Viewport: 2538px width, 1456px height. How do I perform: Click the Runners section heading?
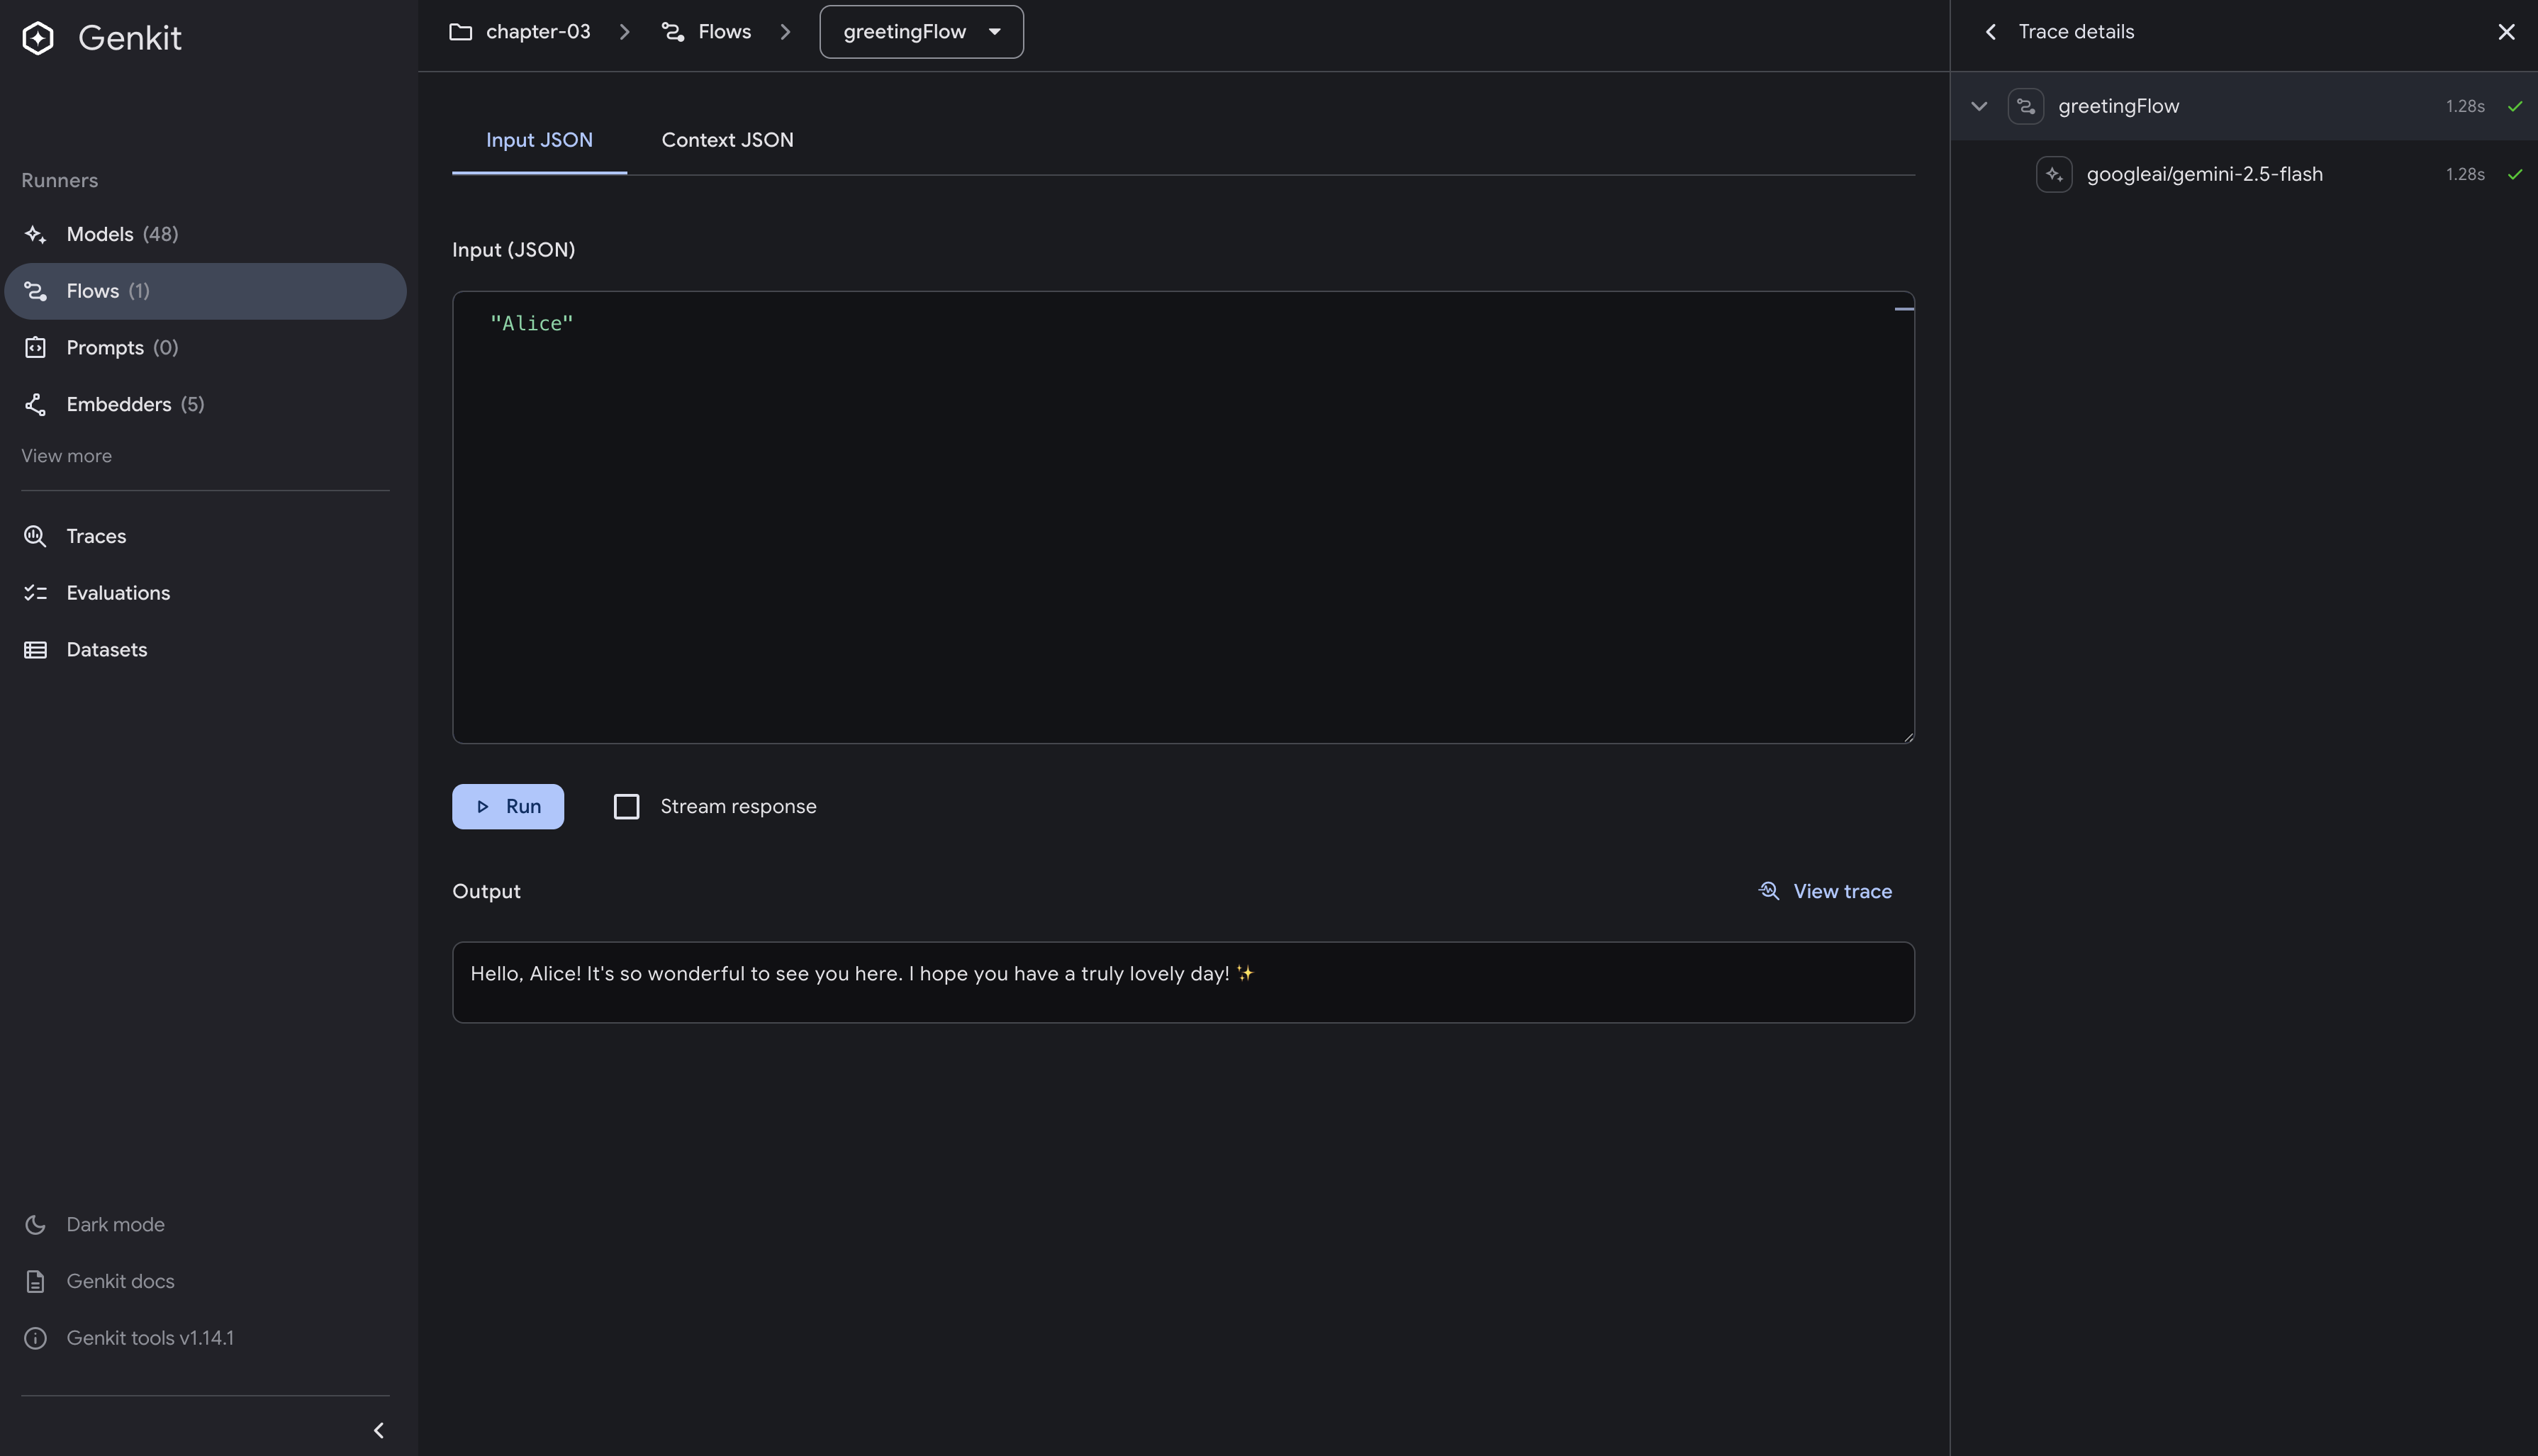coord(60,181)
